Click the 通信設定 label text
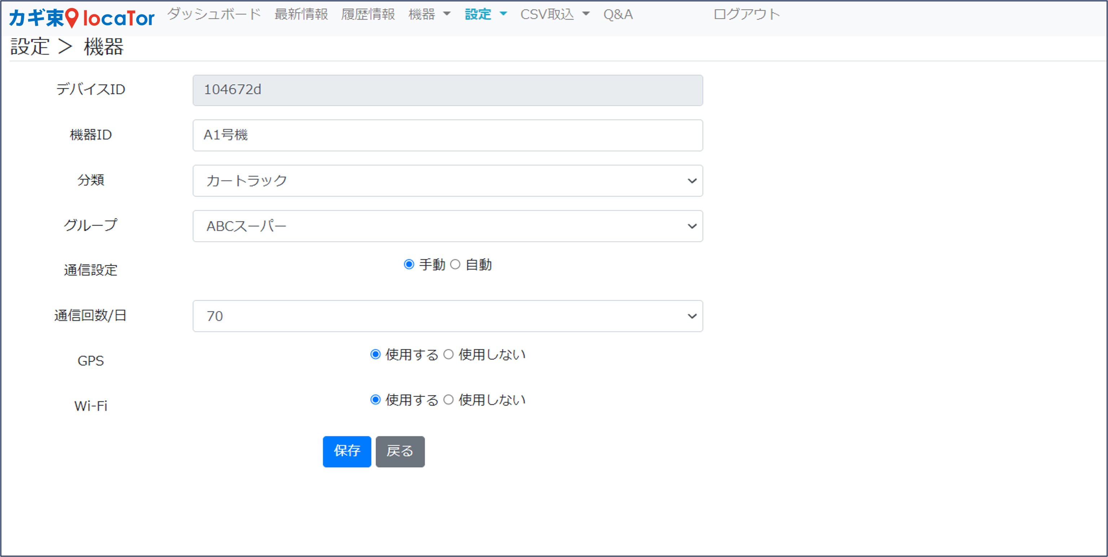This screenshot has height=557, width=1108. coord(90,270)
